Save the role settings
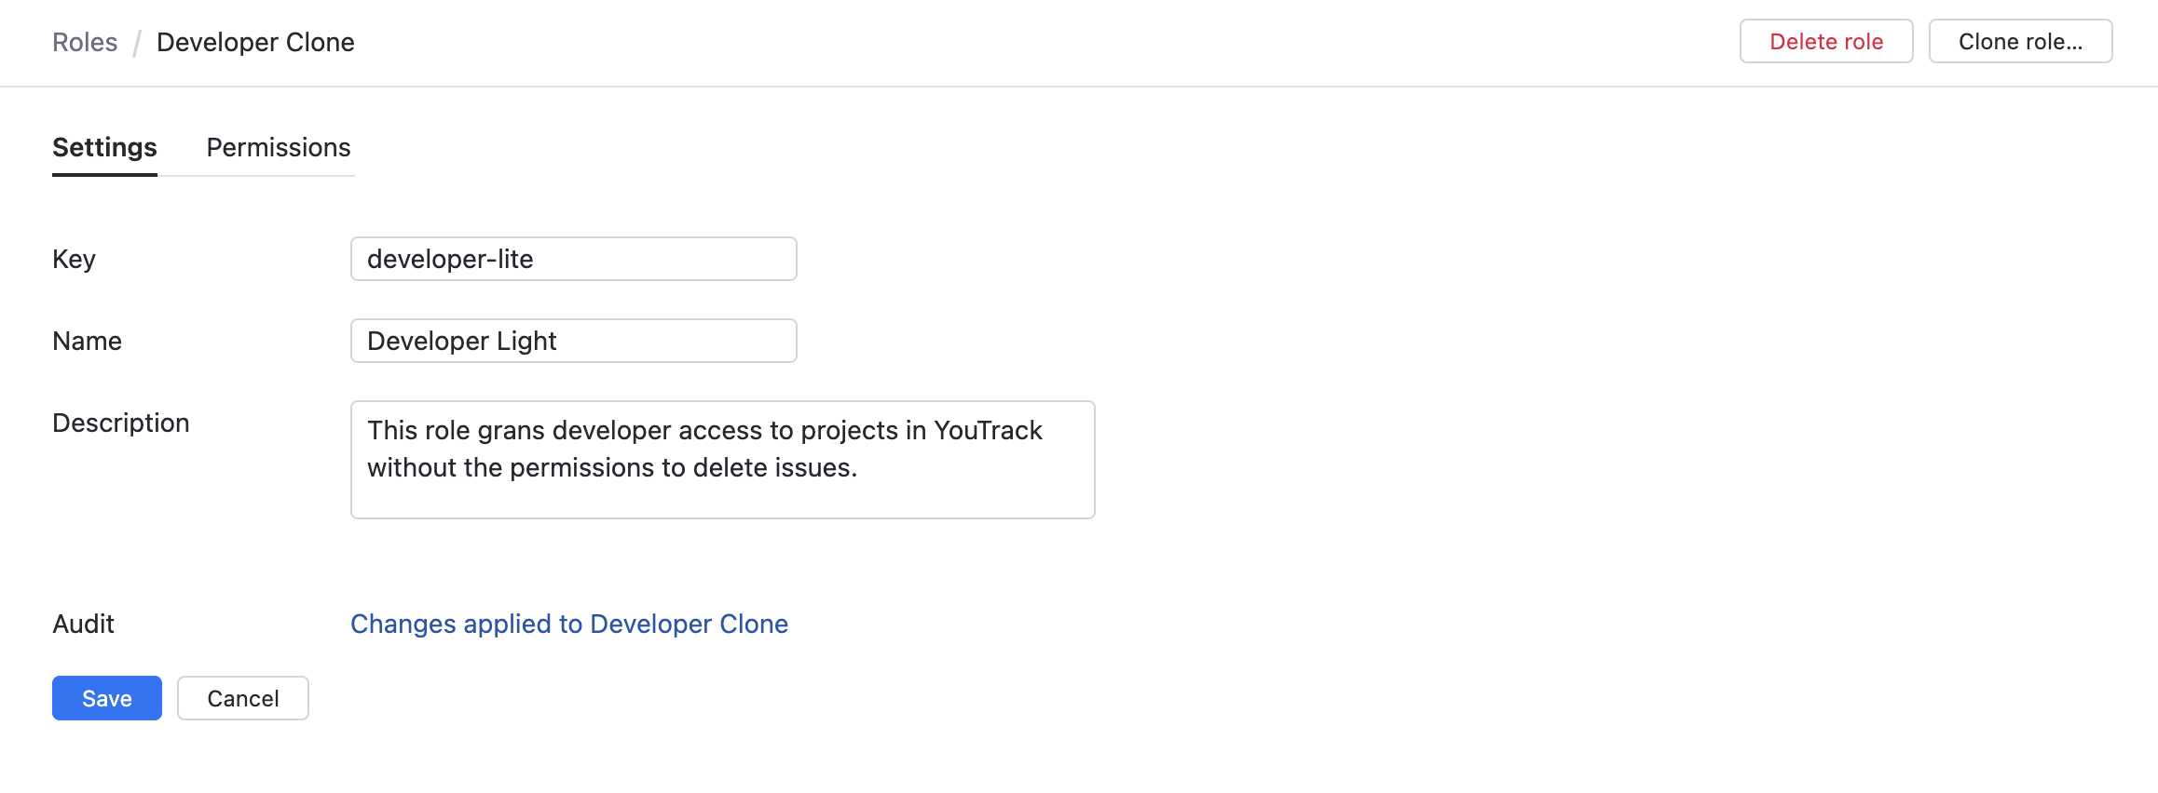Screen dimensions: 2158x793 [107, 699]
